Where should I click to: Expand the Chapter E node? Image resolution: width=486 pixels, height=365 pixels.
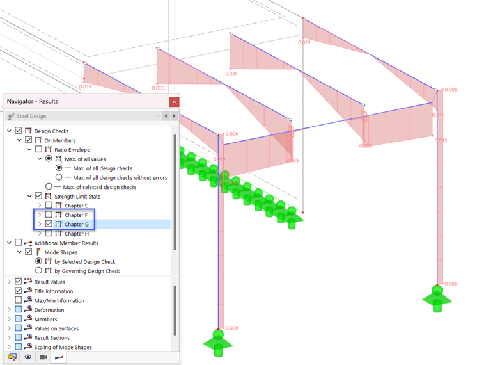pos(40,205)
